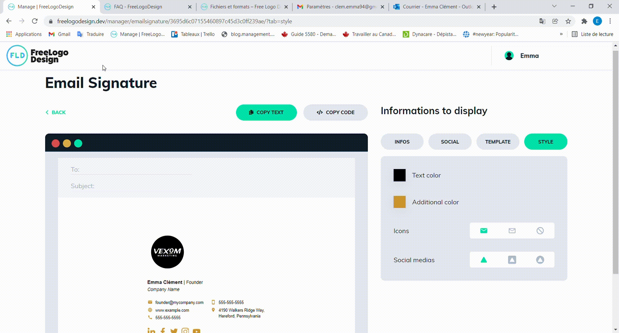Open the Guide 5580 bookmark
This screenshot has height=333, width=619.
click(x=309, y=34)
